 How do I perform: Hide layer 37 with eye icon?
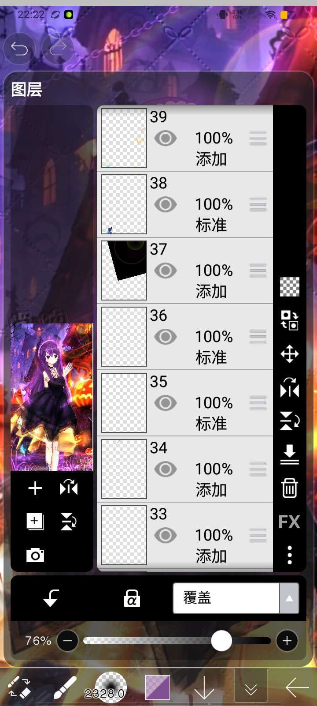[x=166, y=270]
